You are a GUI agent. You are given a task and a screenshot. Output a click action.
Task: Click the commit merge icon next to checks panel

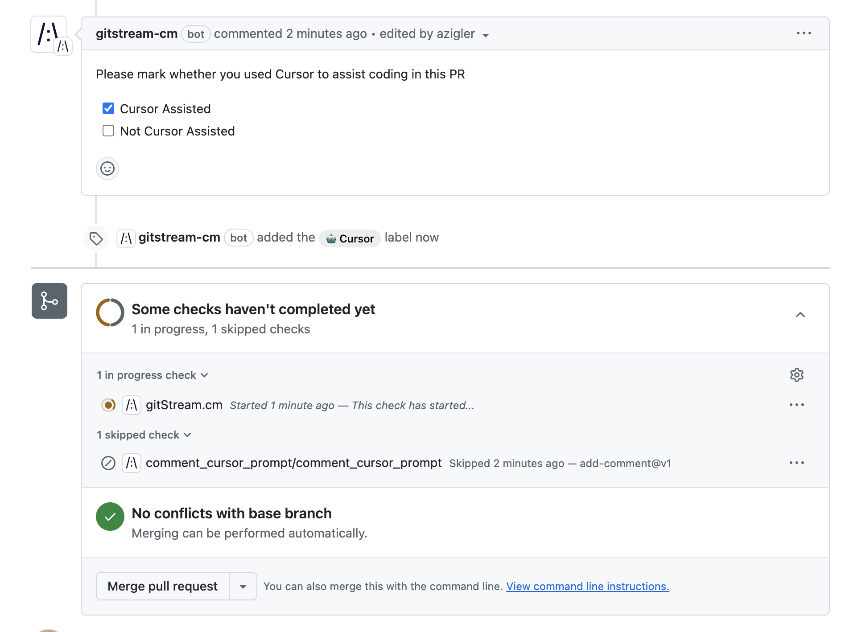tap(49, 301)
